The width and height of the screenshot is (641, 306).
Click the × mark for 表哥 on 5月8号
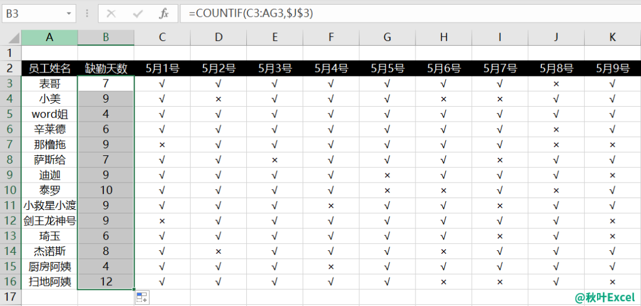point(556,84)
